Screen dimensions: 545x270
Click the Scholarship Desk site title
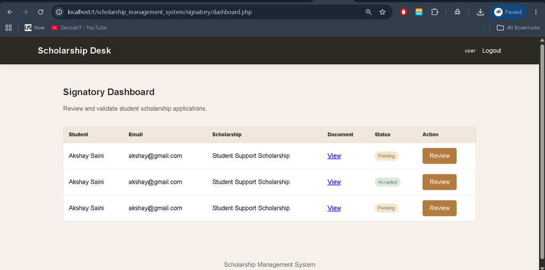click(x=75, y=51)
